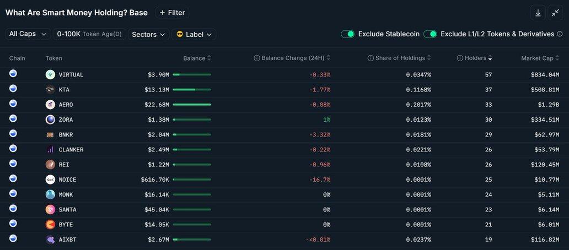Screen dimensions: 569x250
Task: Click the download icon at top right
Action: 538,13
